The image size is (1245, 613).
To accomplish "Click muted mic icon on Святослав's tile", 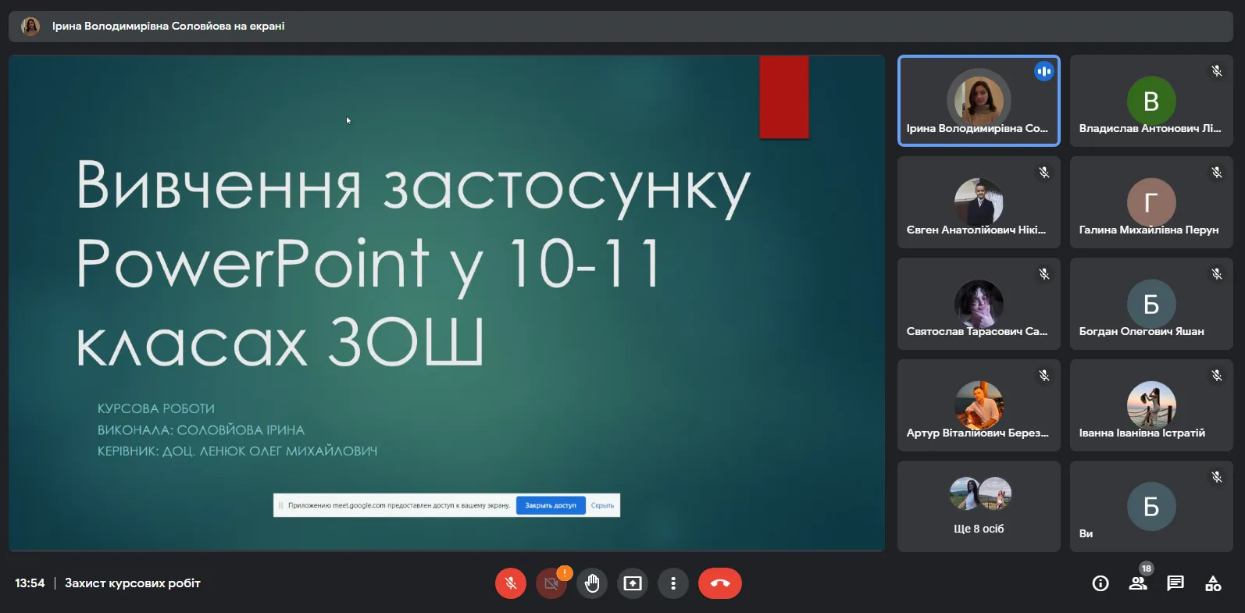I will click(x=1043, y=274).
